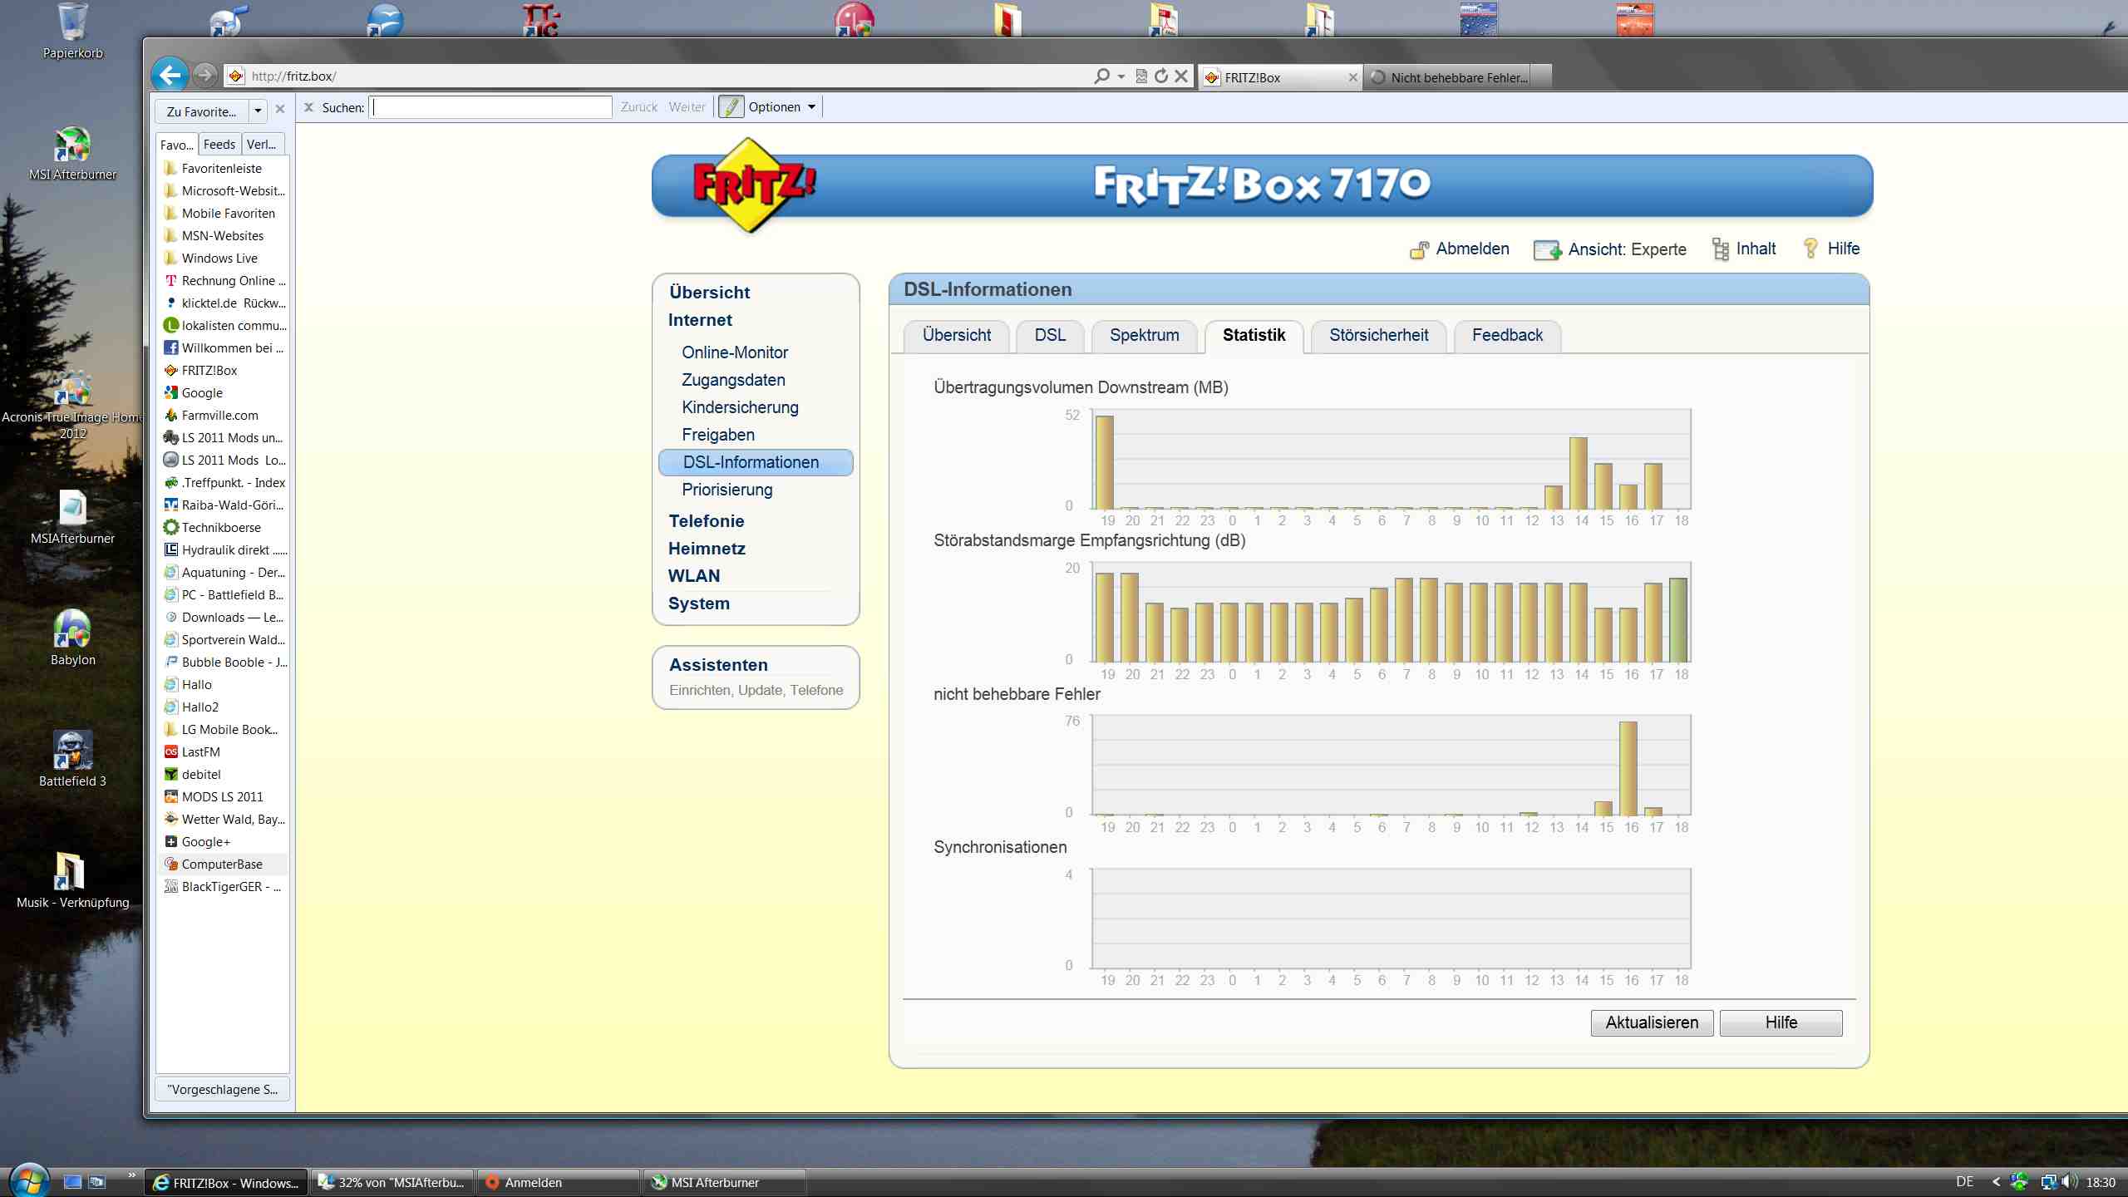Expand the Zu Favoriten dropdown arrow

coord(258,111)
